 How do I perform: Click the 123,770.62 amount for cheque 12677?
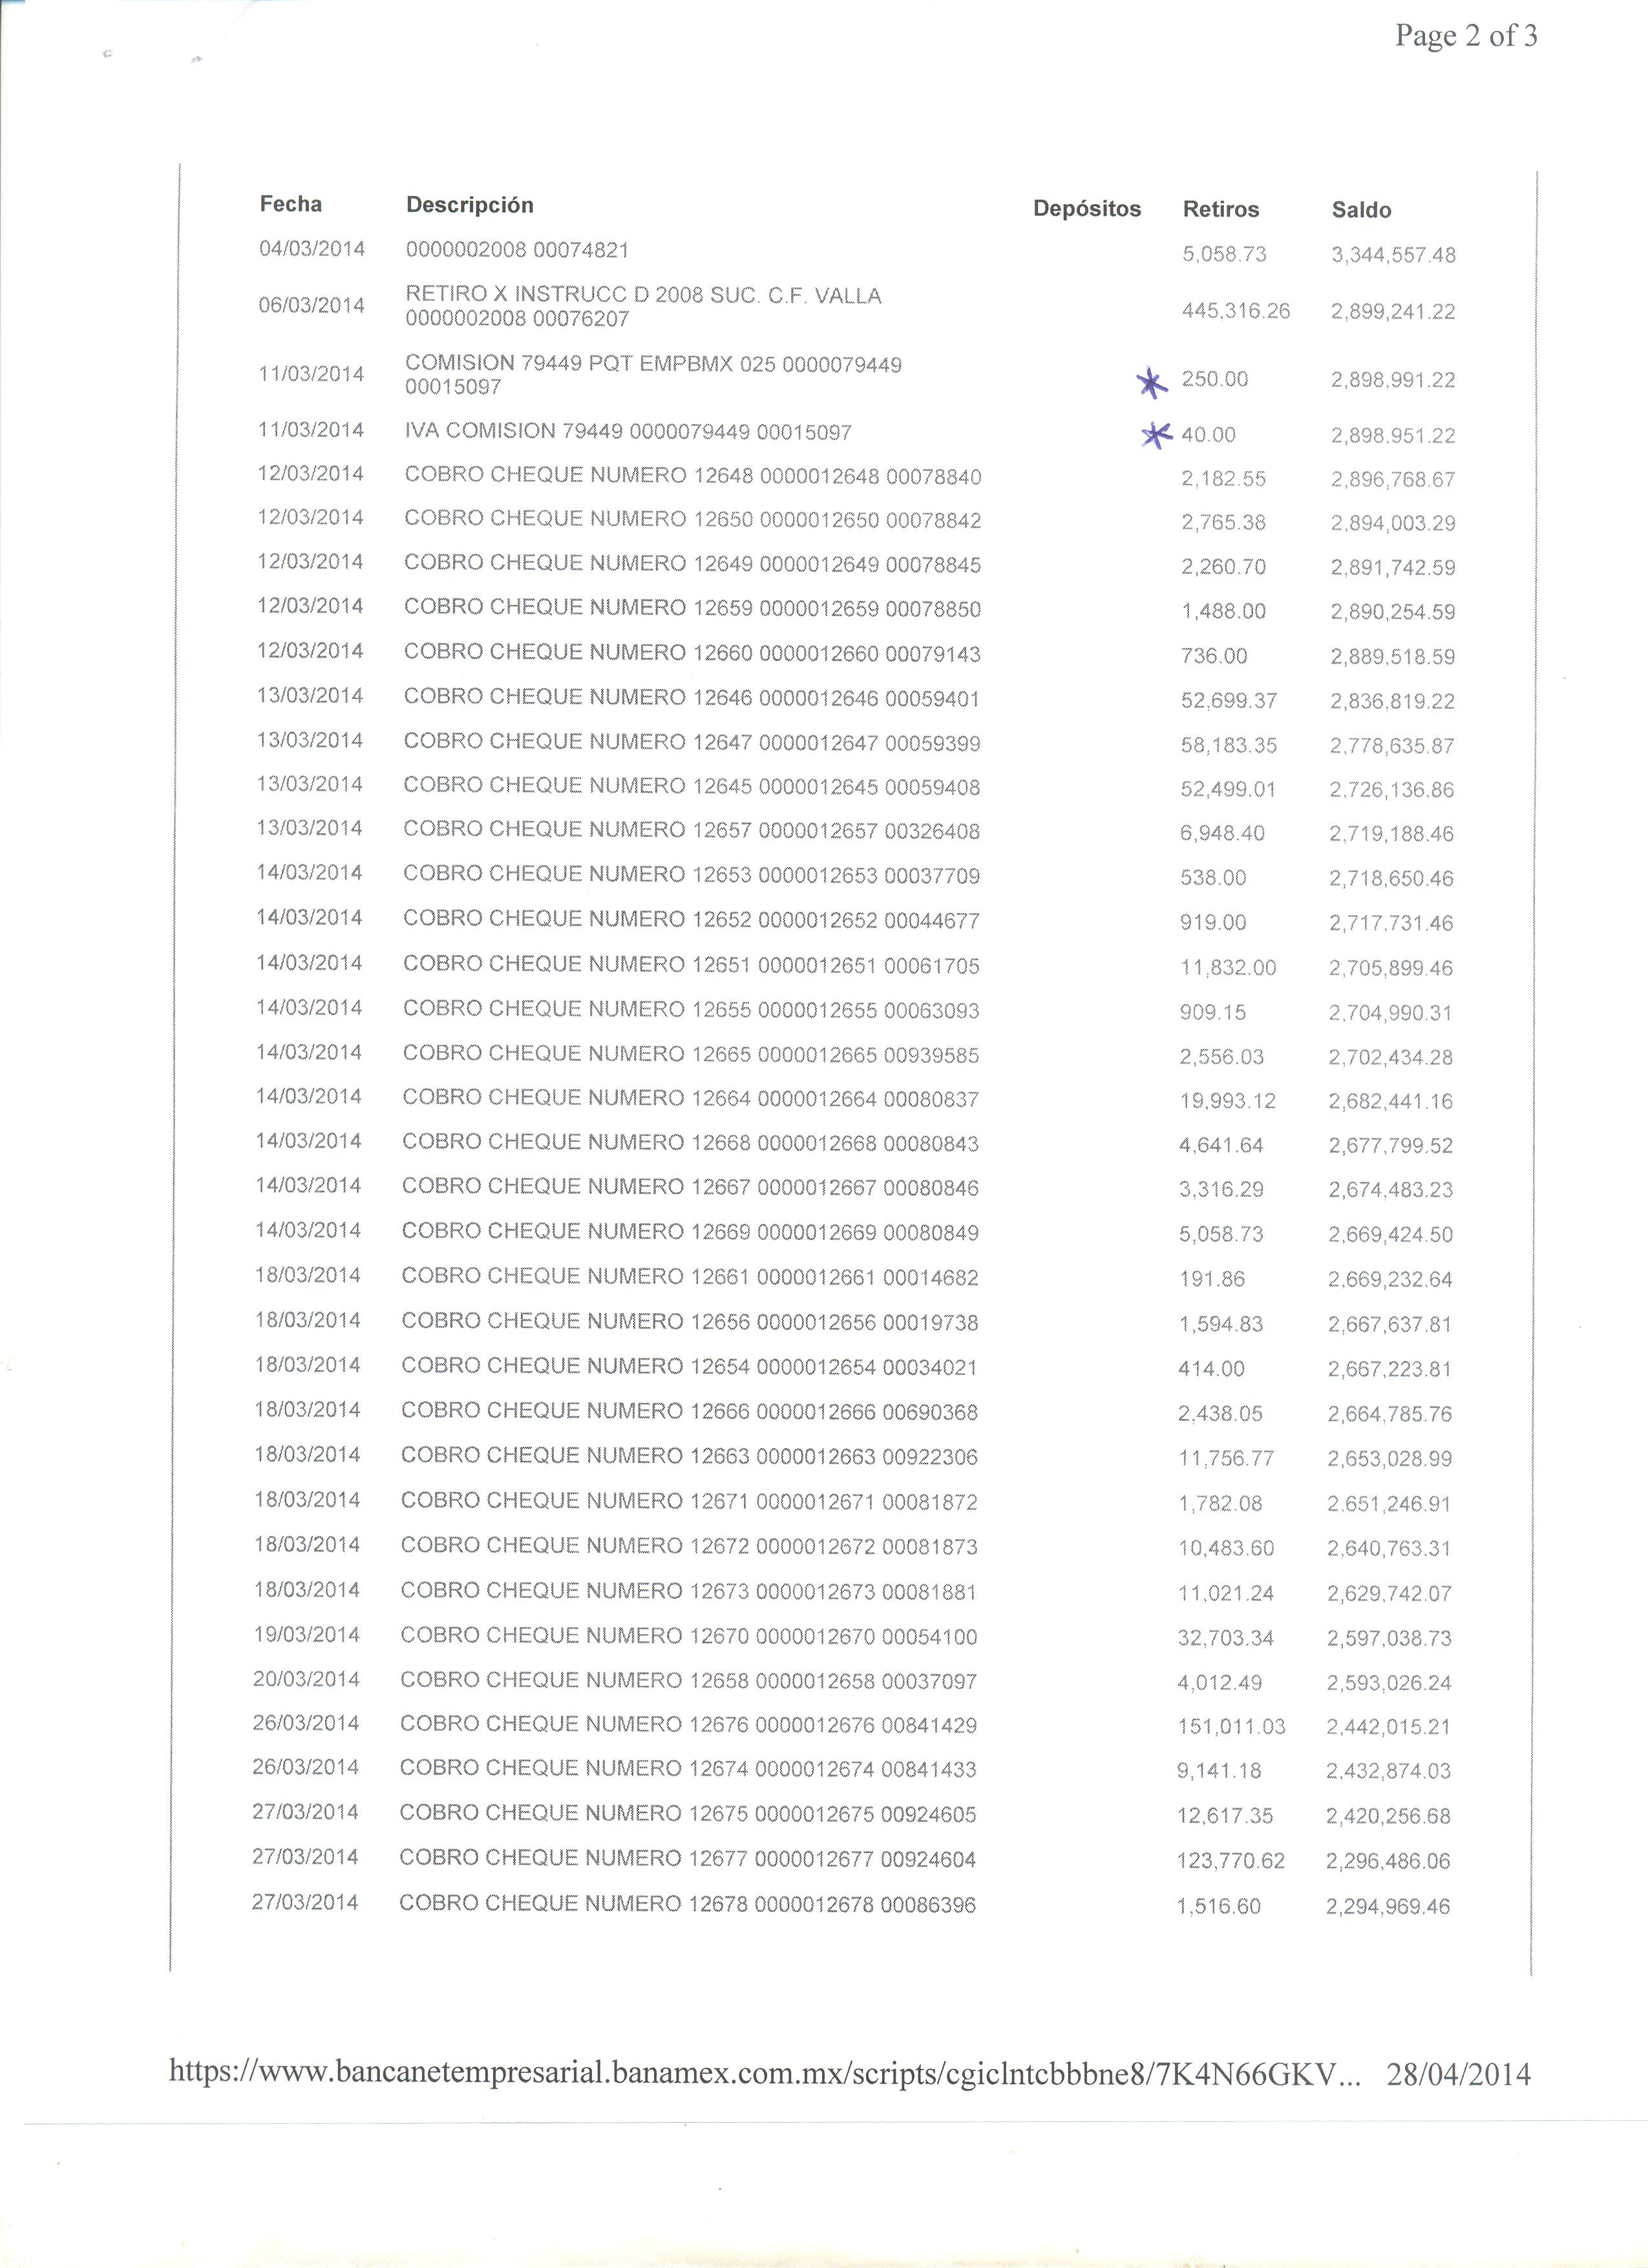click(1231, 1861)
